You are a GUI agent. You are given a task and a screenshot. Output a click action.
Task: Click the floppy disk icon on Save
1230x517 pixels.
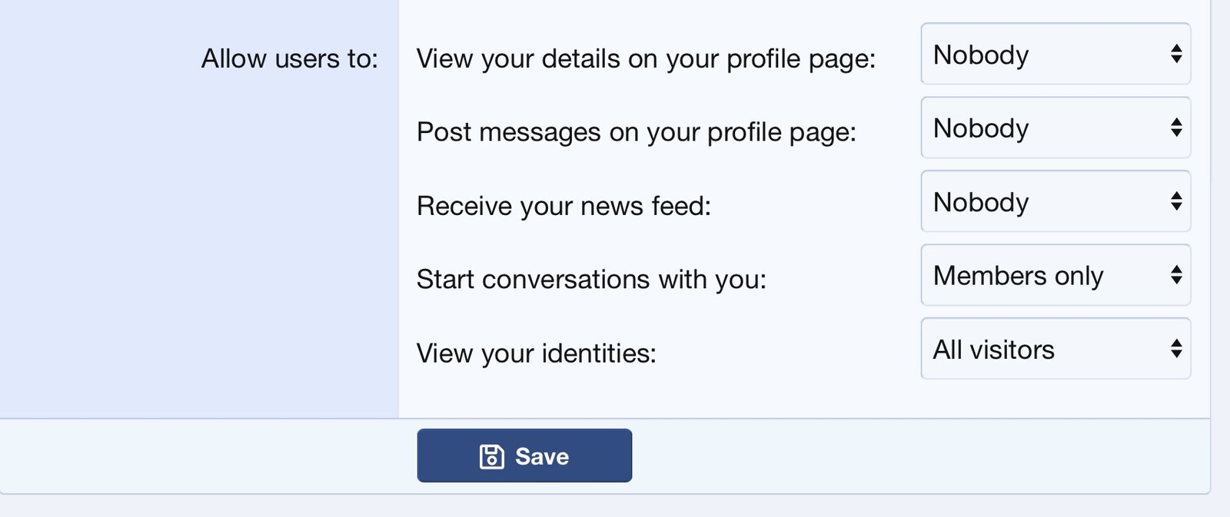click(x=491, y=456)
